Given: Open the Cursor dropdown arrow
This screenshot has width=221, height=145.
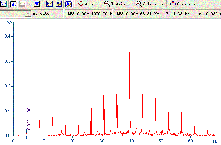Looking at the screenshot, I should tap(195, 4).
